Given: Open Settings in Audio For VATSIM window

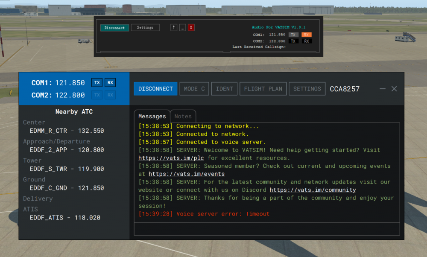Looking at the screenshot, I should (x=145, y=27).
